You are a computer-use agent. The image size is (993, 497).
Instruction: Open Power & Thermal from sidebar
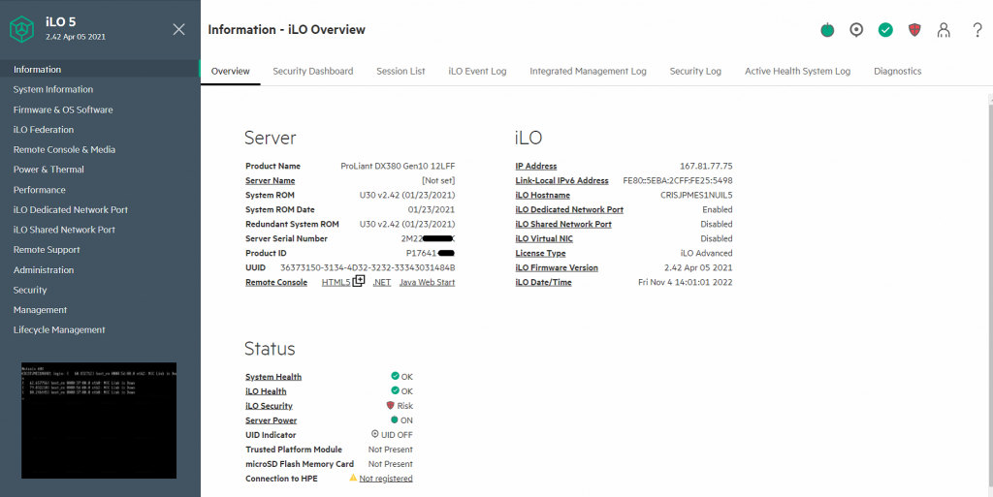(x=48, y=170)
